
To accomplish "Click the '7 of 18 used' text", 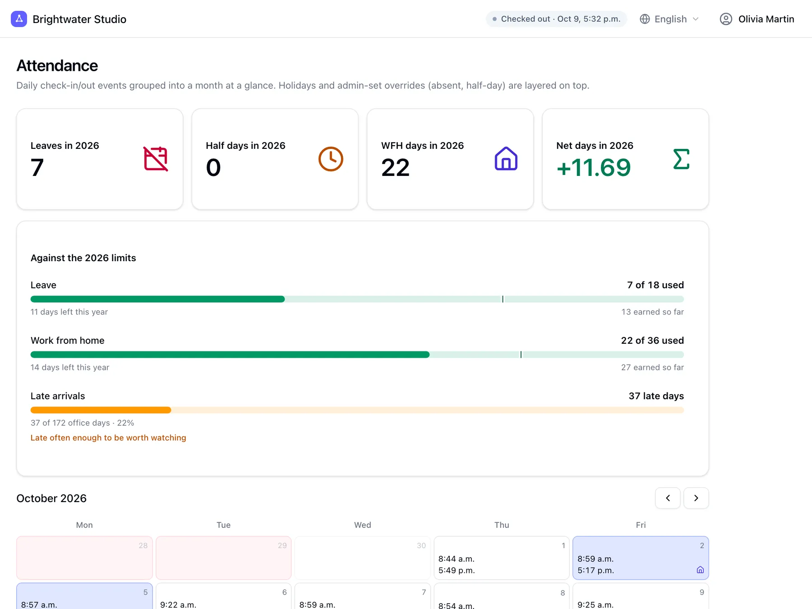I will point(655,285).
